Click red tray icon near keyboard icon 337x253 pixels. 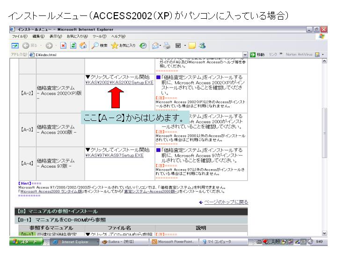266,242
